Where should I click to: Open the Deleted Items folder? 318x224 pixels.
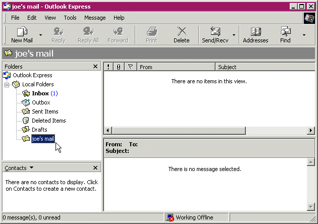coord(49,121)
